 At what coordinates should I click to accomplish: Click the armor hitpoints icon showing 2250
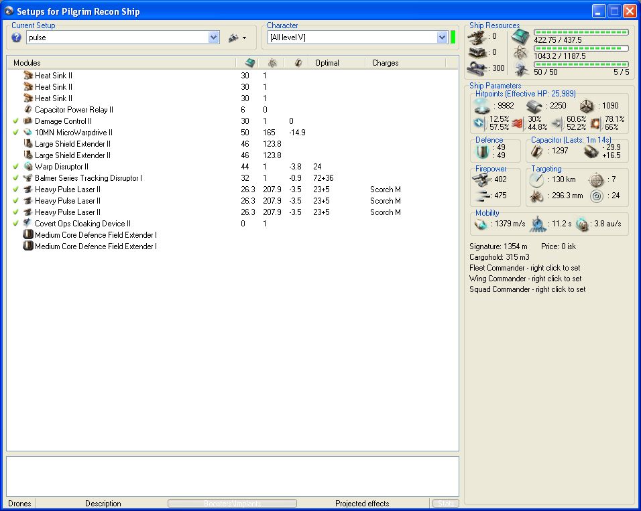(534, 106)
